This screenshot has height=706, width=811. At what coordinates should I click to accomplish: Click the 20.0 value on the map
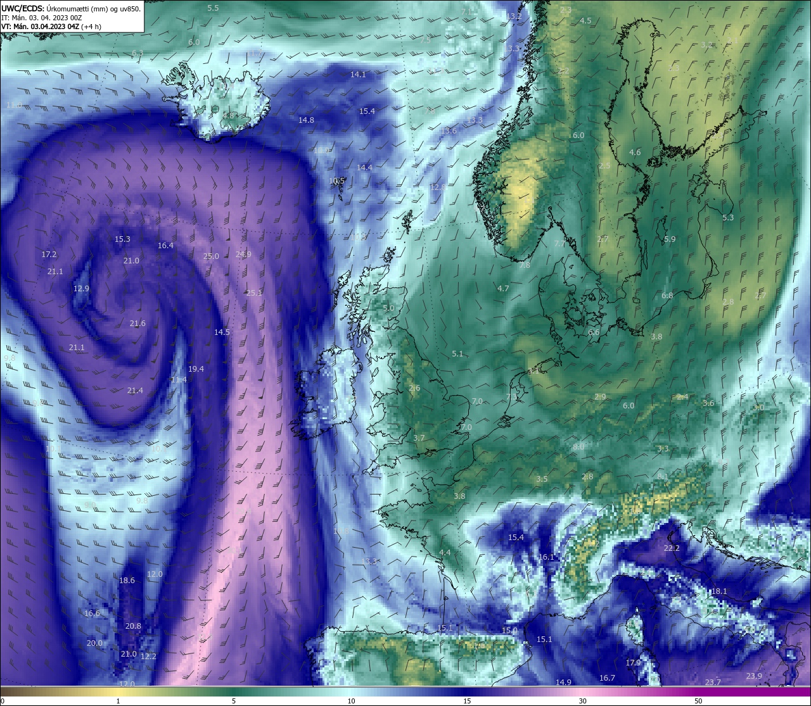tap(94, 643)
